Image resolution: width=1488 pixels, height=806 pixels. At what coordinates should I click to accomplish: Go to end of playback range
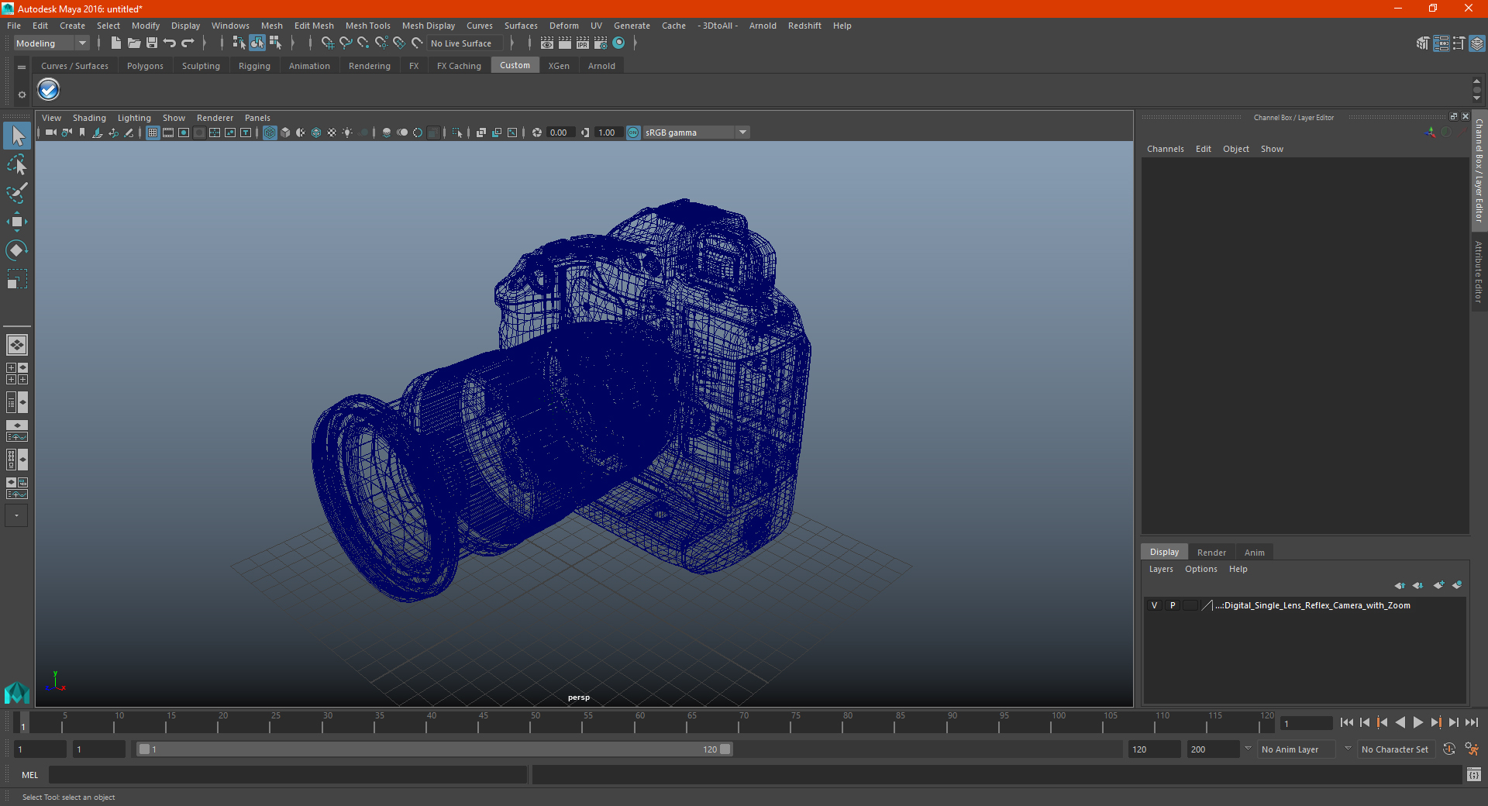[x=1472, y=722]
